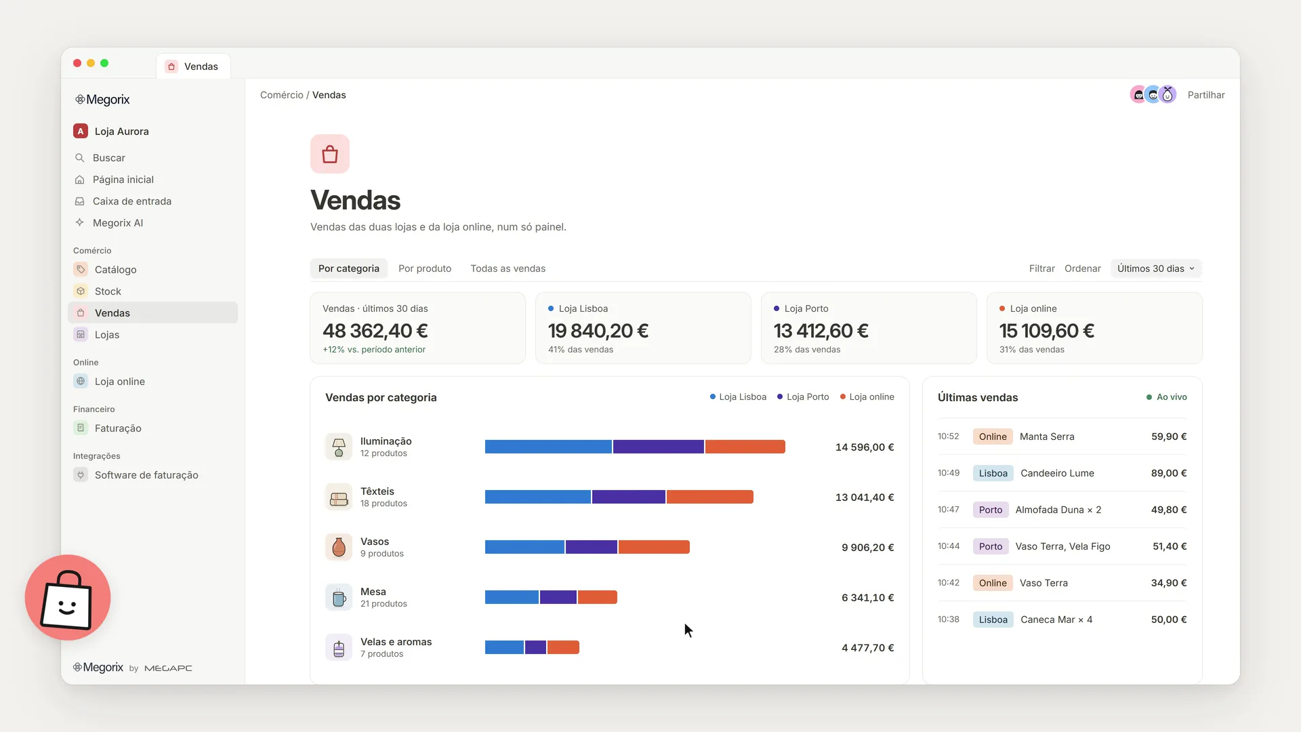Click the Mesa mug icon
The height and width of the screenshot is (732, 1301).
[339, 597]
